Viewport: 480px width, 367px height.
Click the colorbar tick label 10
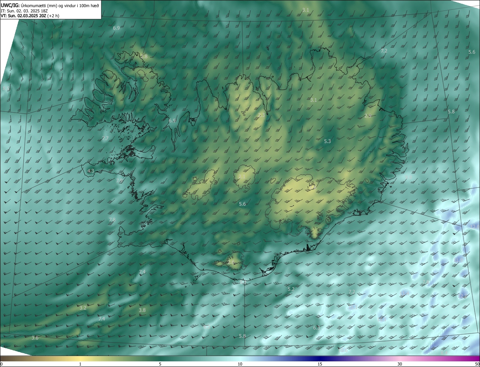[x=240, y=364]
